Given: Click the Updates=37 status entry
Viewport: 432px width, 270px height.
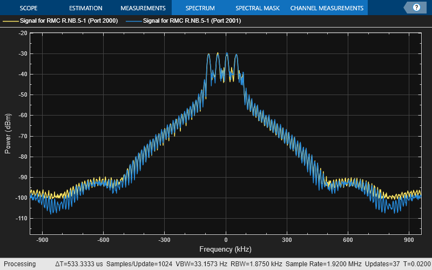Looking at the screenshot, I should click(x=382, y=264).
